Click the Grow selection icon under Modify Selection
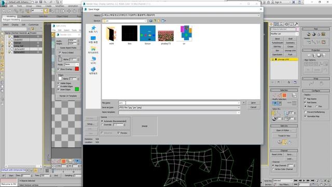 pos(275,103)
